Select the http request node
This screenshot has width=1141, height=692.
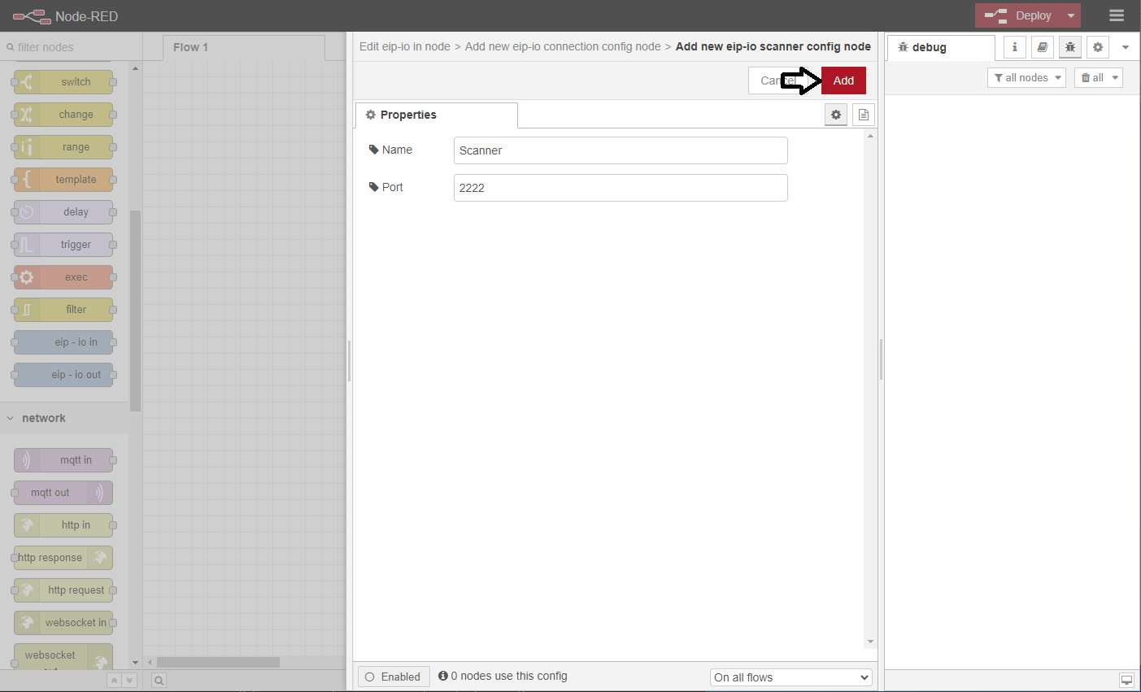63,590
